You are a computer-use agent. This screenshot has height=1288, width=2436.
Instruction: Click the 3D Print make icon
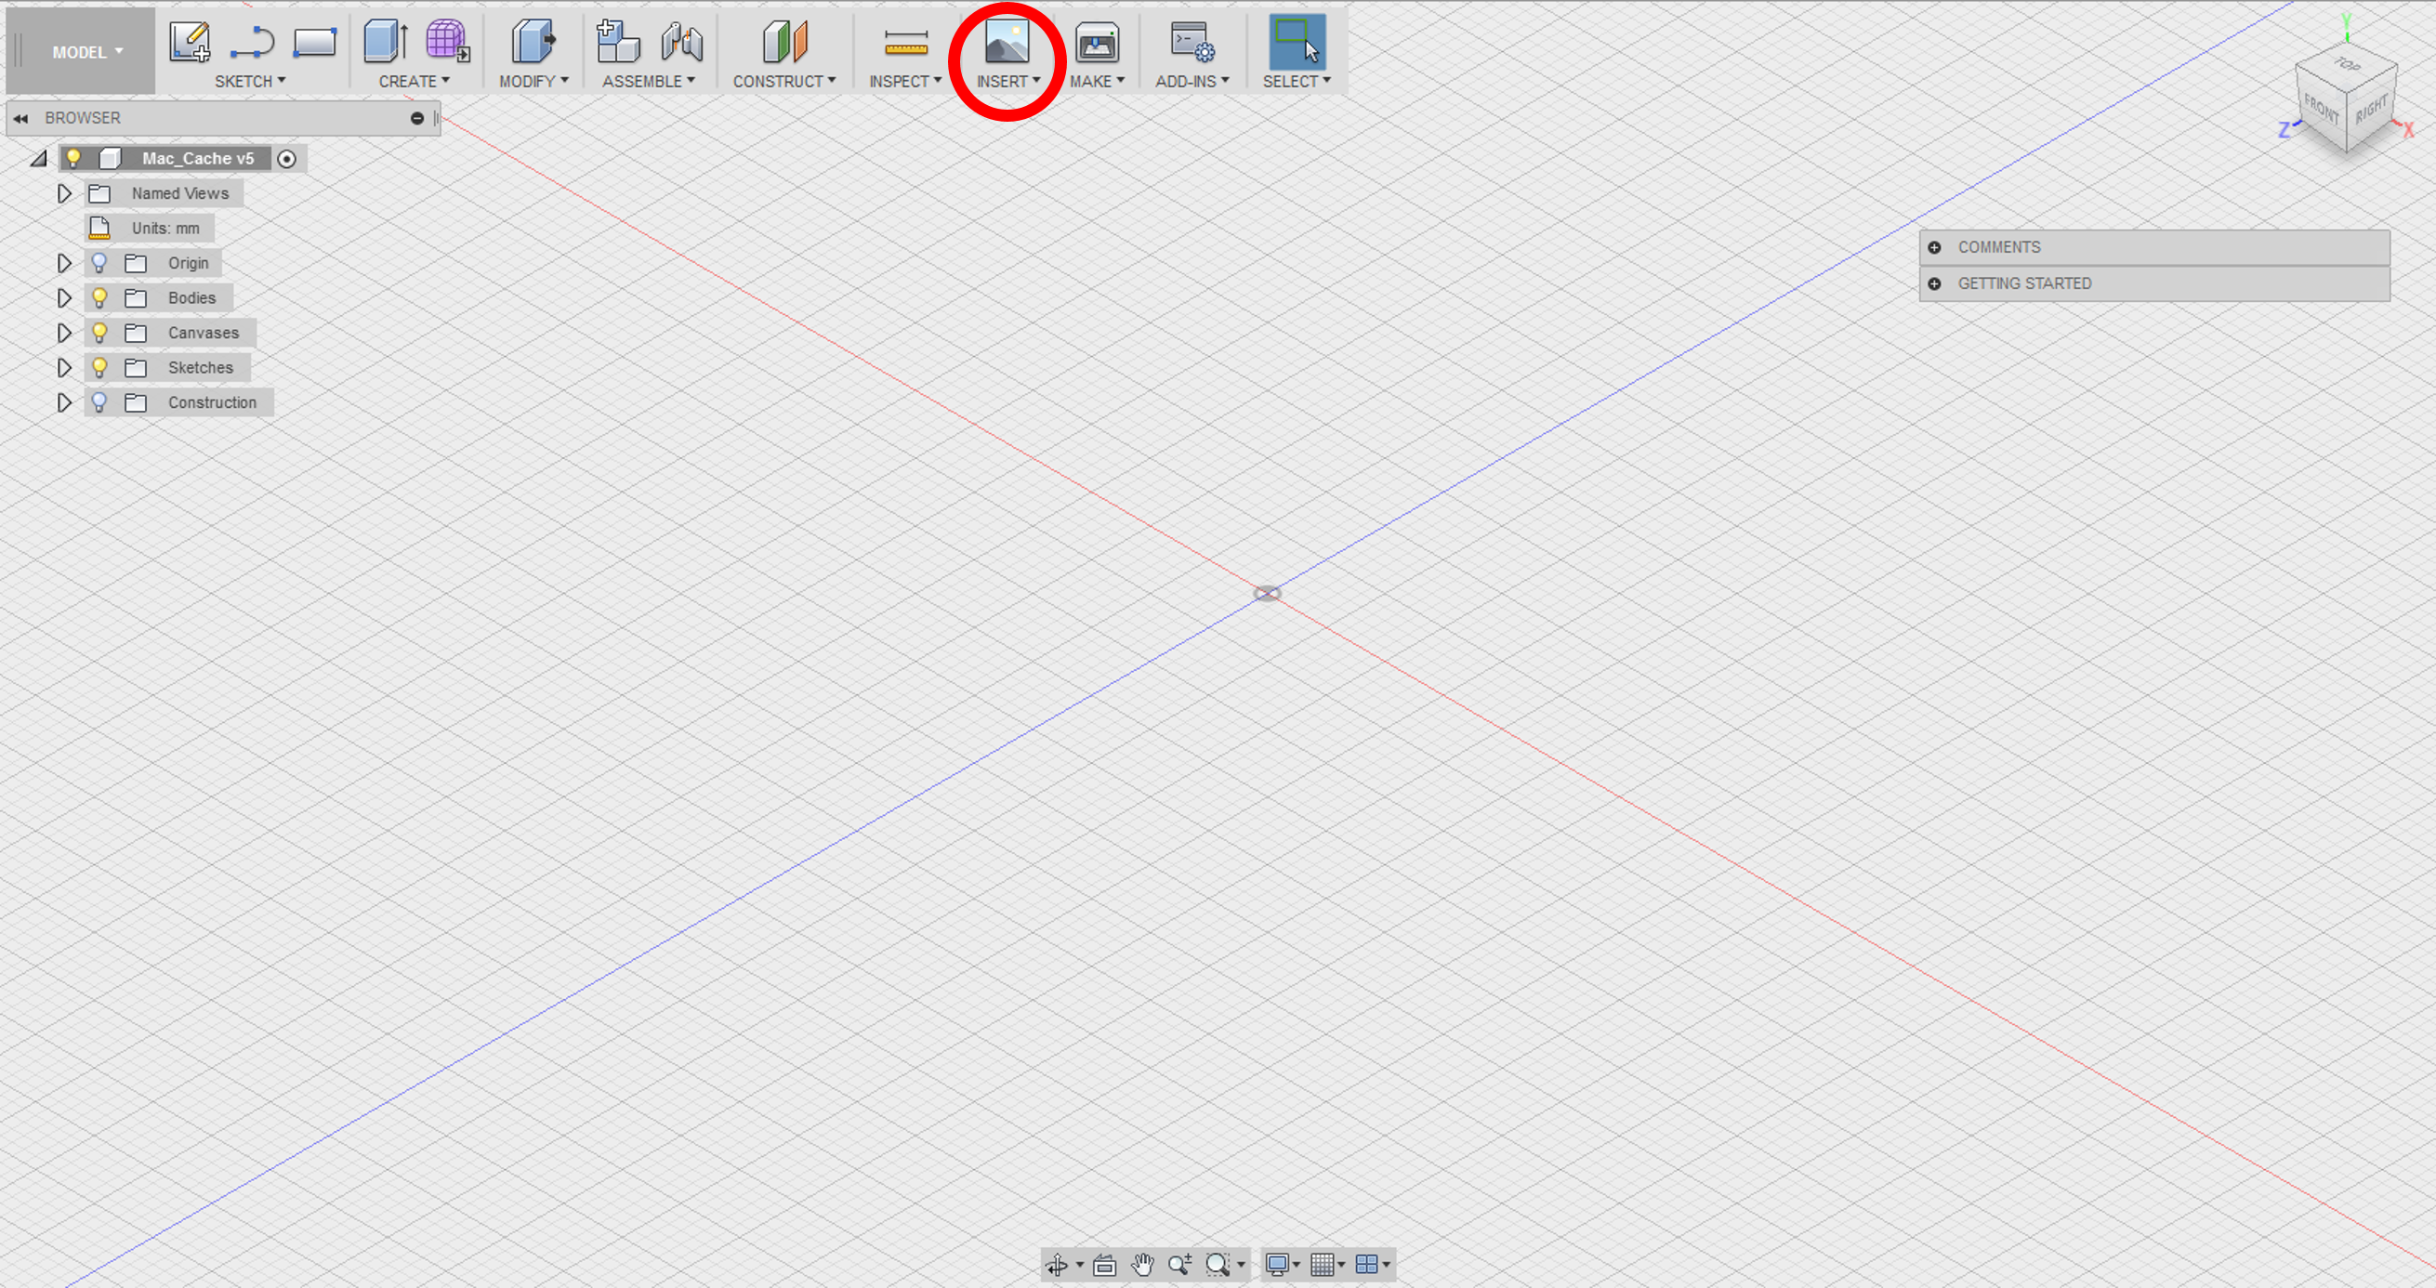click(x=1097, y=43)
